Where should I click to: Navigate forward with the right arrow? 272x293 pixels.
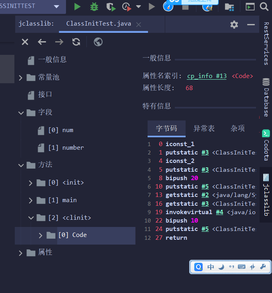(x=59, y=42)
